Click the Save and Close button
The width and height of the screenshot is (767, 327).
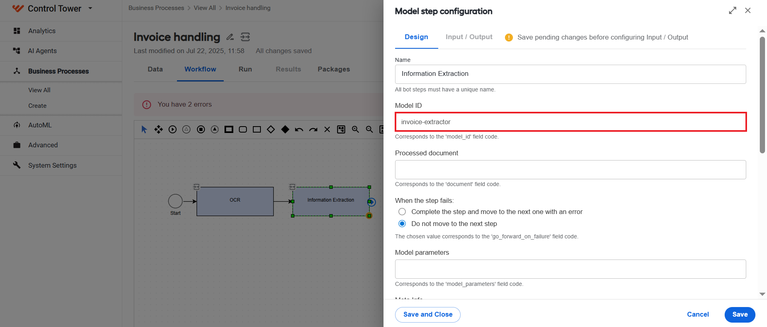[428, 315]
